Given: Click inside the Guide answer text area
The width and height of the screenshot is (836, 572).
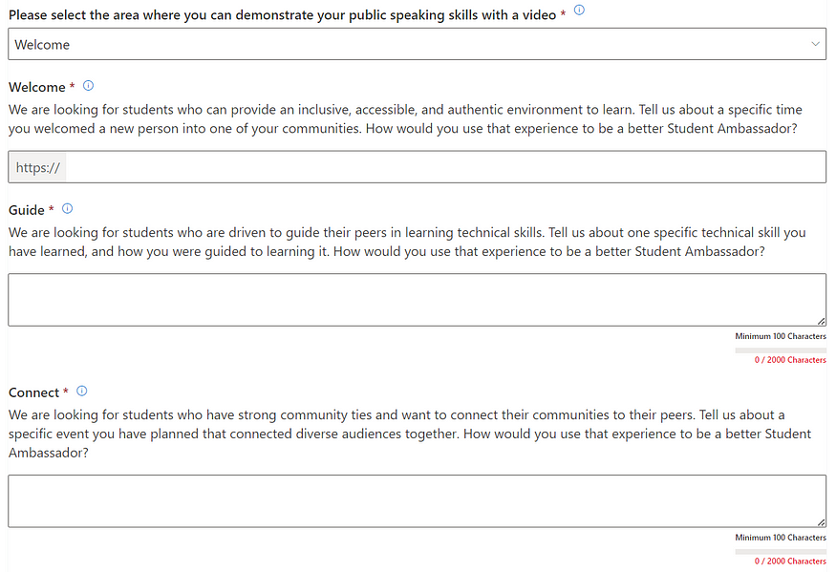Looking at the screenshot, I should coord(417,300).
